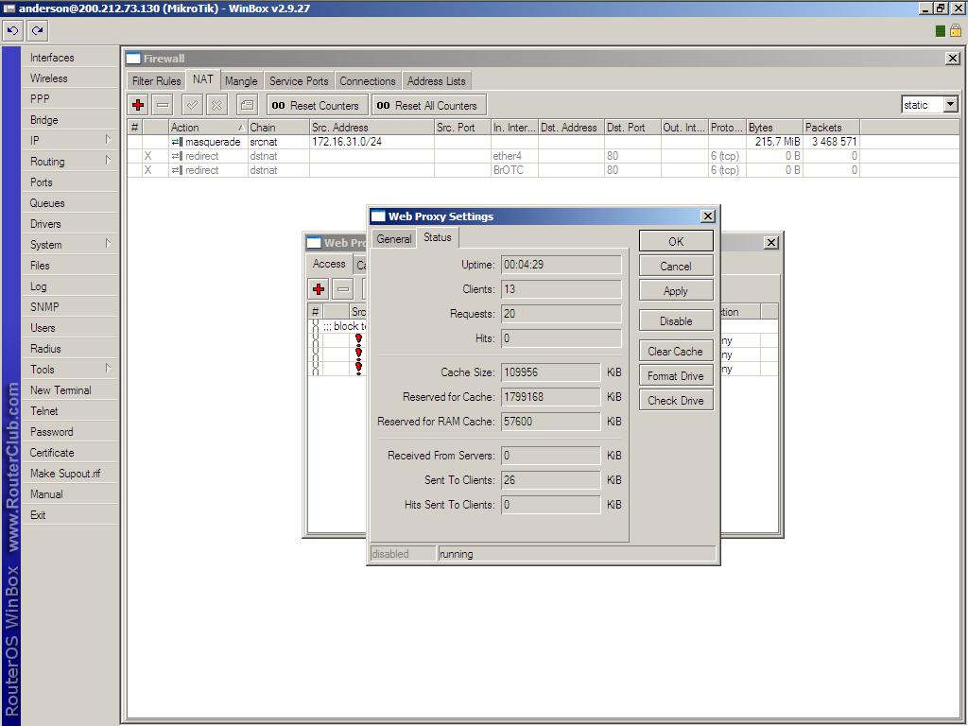The image size is (968, 726).
Task: Click the Reset All Counters button
Action: 428,105
